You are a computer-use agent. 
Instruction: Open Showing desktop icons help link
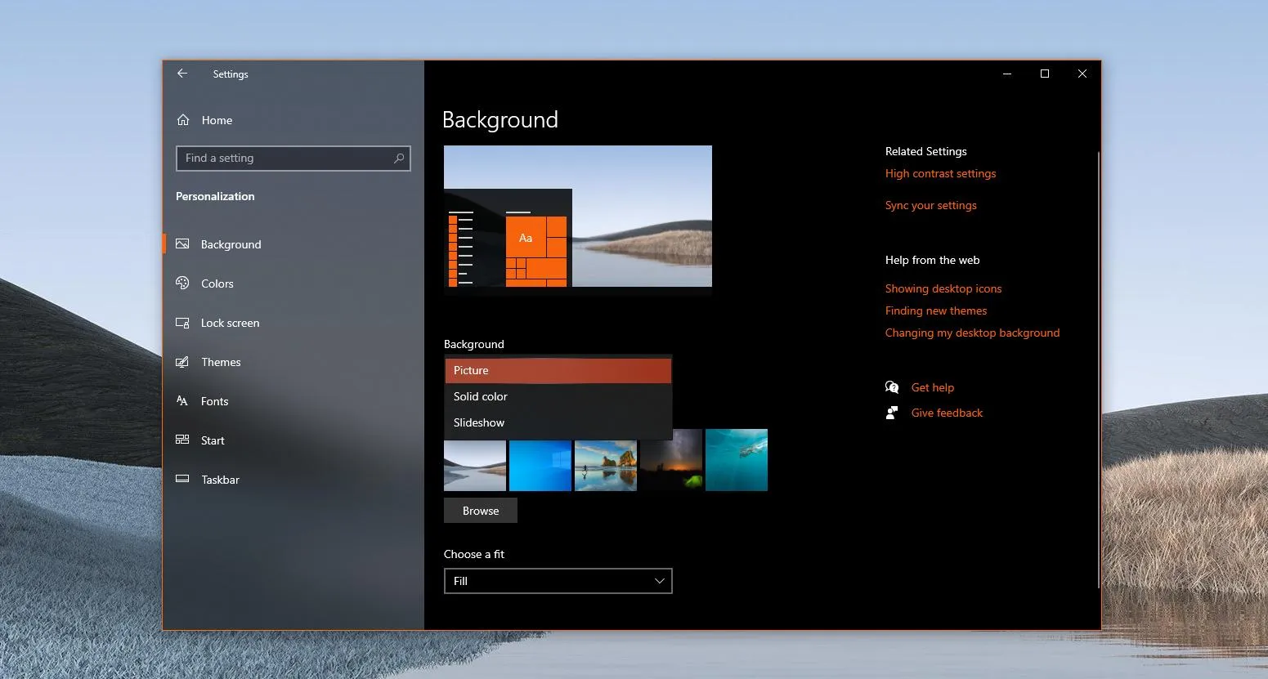click(x=943, y=288)
